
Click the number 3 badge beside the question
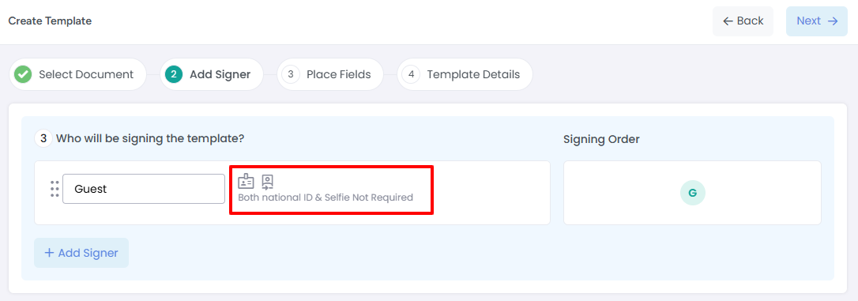tap(43, 138)
